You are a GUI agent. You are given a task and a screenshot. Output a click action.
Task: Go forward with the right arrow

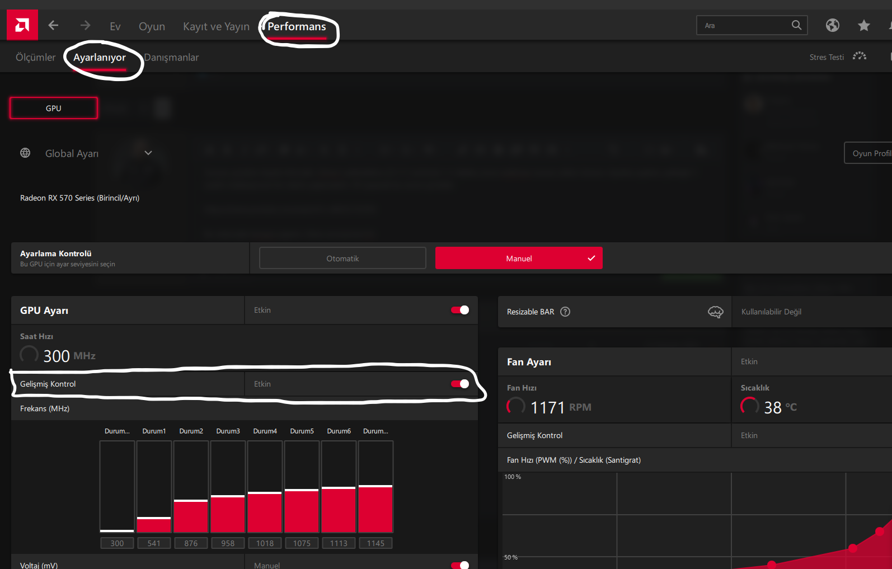click(x=85, y=25)
